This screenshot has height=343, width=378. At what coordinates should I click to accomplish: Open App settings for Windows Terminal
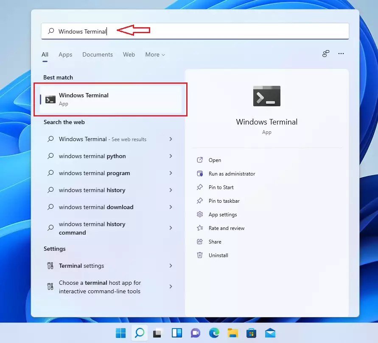(x=223, y=215)
